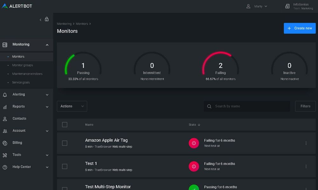
Task: Click the Monitoring breadcrumb link
Action: pyautogui.click(x=64, y=24)
